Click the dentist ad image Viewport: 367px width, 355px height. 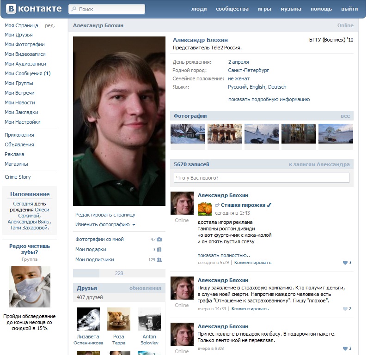[30, 287]
